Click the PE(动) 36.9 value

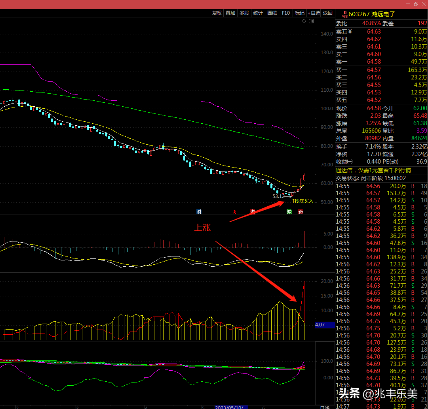click(x=422, y=162)
